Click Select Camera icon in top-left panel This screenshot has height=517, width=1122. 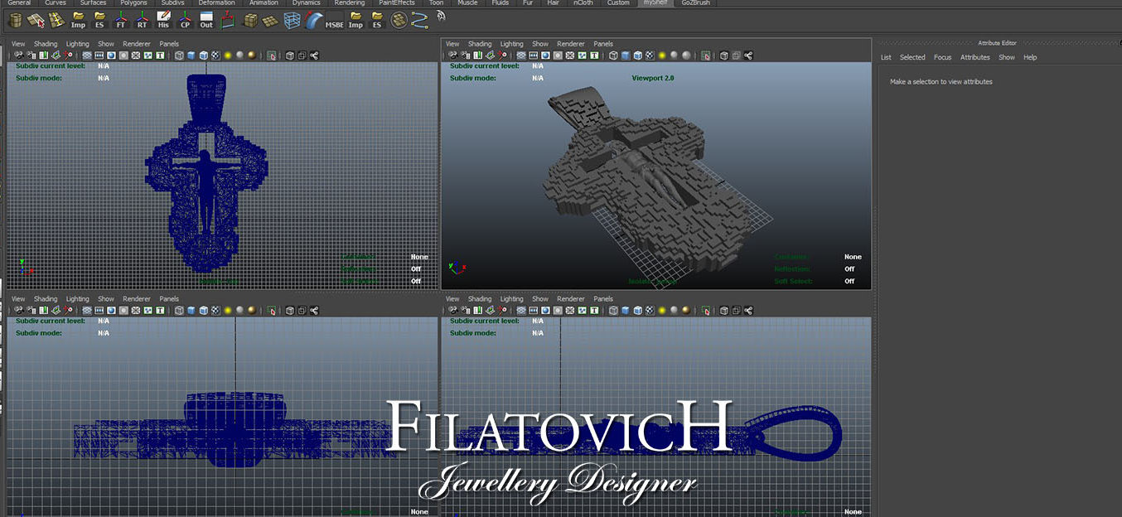click(x=19, y=56)
